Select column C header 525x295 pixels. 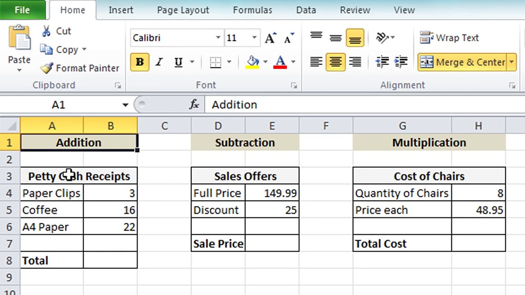tap(164, 126)
